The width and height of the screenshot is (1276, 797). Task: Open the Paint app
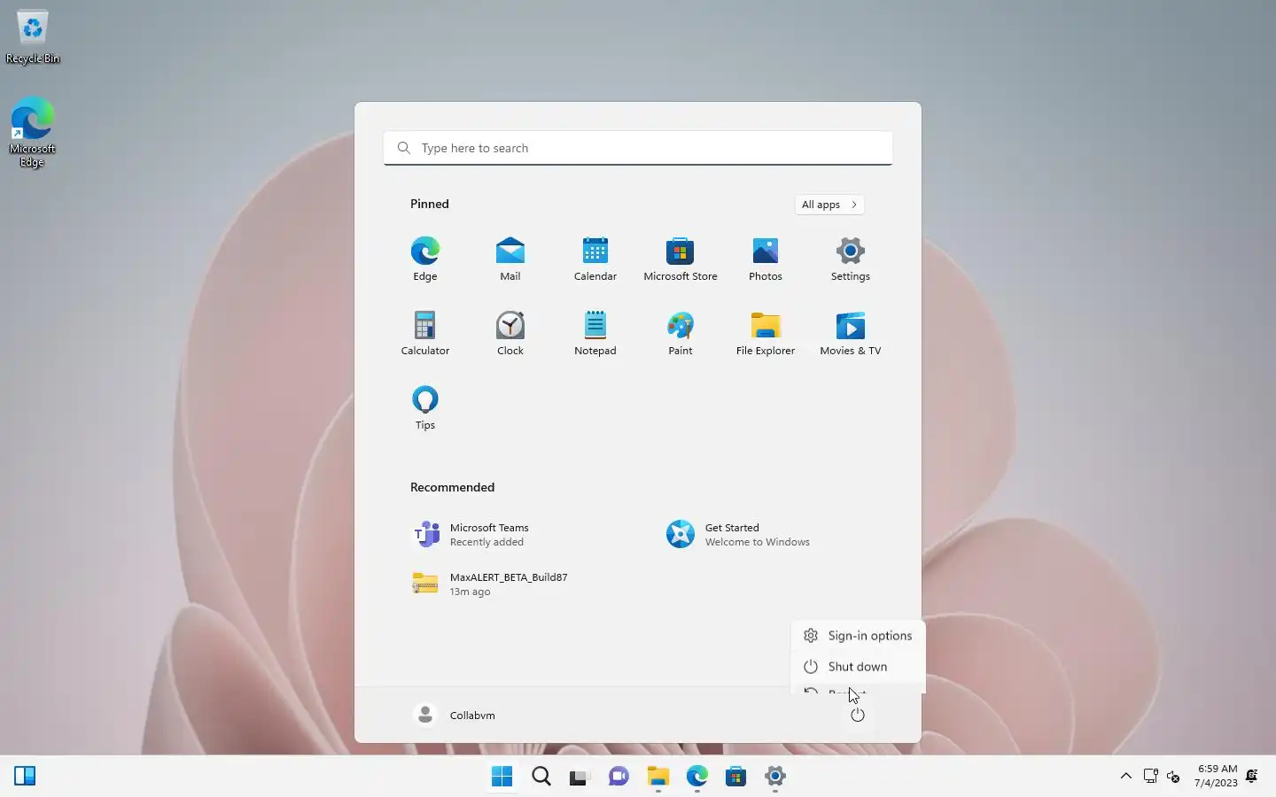681,334
